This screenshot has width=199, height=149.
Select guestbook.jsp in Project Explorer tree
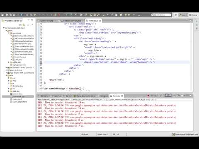(18, 96)
